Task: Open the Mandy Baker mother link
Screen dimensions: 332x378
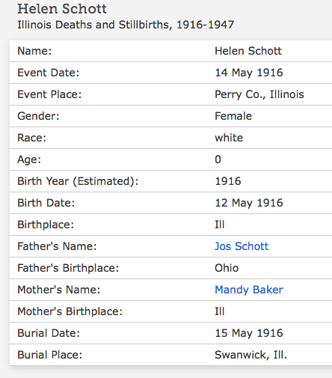Action: click(249, 290)
